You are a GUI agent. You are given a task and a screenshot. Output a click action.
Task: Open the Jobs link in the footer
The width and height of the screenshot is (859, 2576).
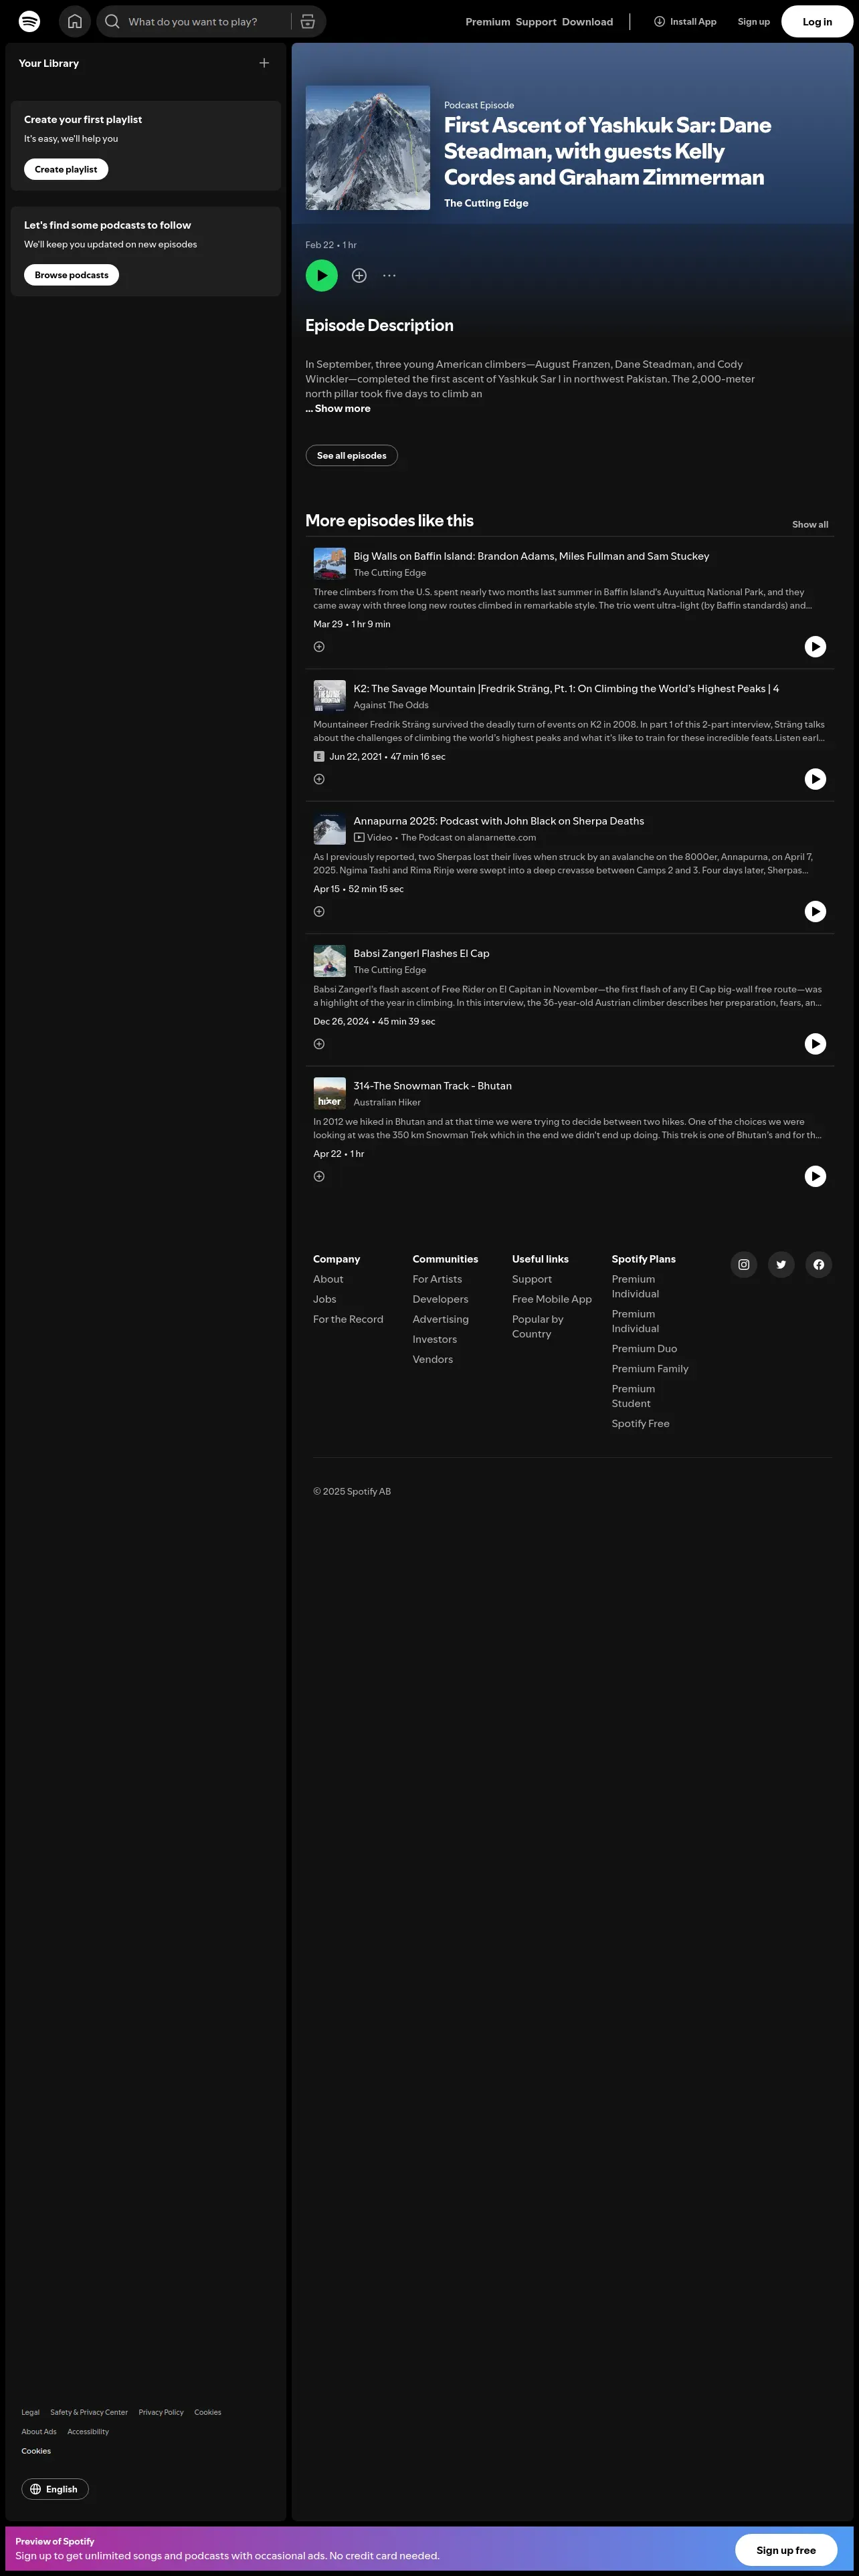coord(324,1299)
